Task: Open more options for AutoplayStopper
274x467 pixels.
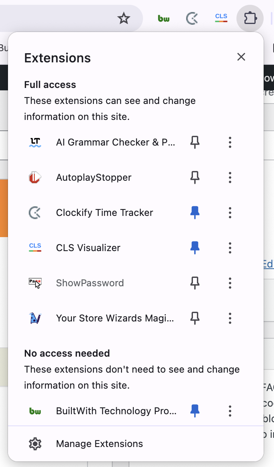Action: pos(230,178)
